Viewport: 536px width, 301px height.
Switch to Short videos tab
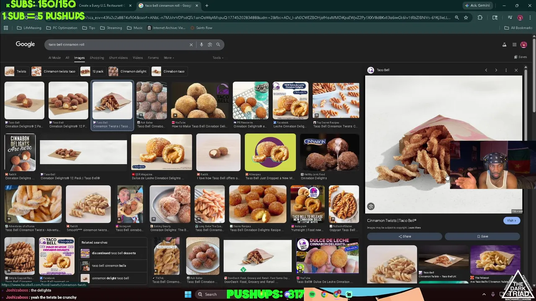pos(118,58)
